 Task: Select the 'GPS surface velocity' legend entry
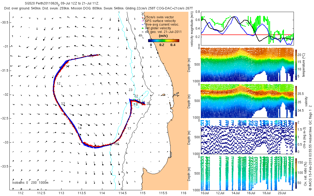(x=160, y=21)
